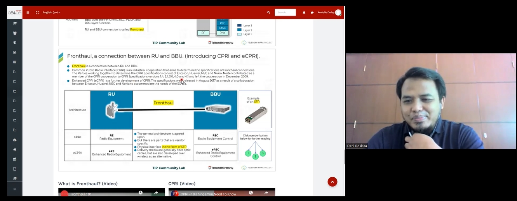Open the first folder section in sidebar
This screenshot has height=201, width=517.
[x=15, y=72]
